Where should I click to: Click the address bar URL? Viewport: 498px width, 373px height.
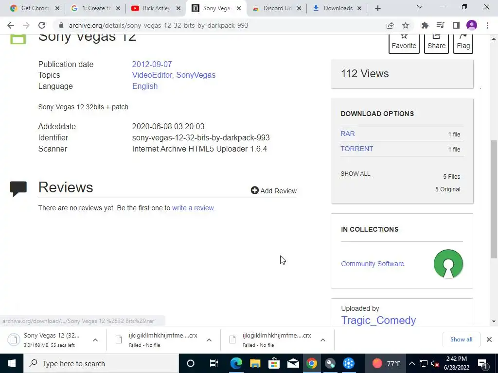(159, 25)
